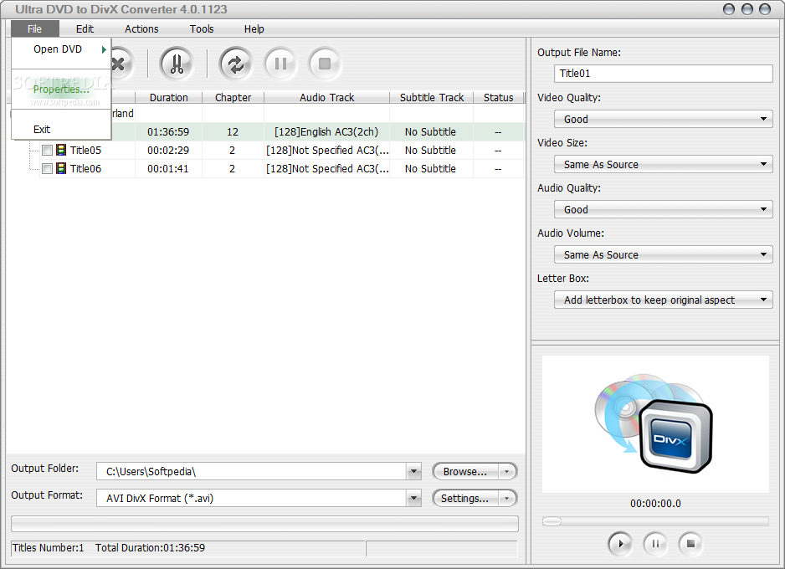This screenshot has height=569, width=785.
Task: Open the Actions menu
Action: click(x=141, y=28)
